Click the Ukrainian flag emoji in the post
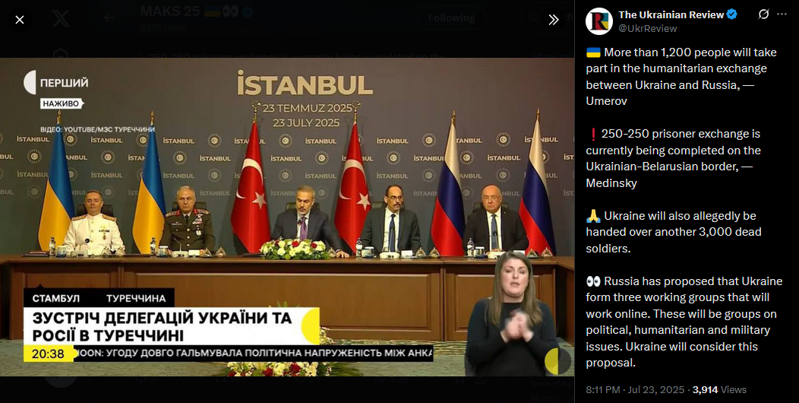Image resolution: width=799 pixels, height=403 pixels. pyautogui.click(x=593, y=52)
